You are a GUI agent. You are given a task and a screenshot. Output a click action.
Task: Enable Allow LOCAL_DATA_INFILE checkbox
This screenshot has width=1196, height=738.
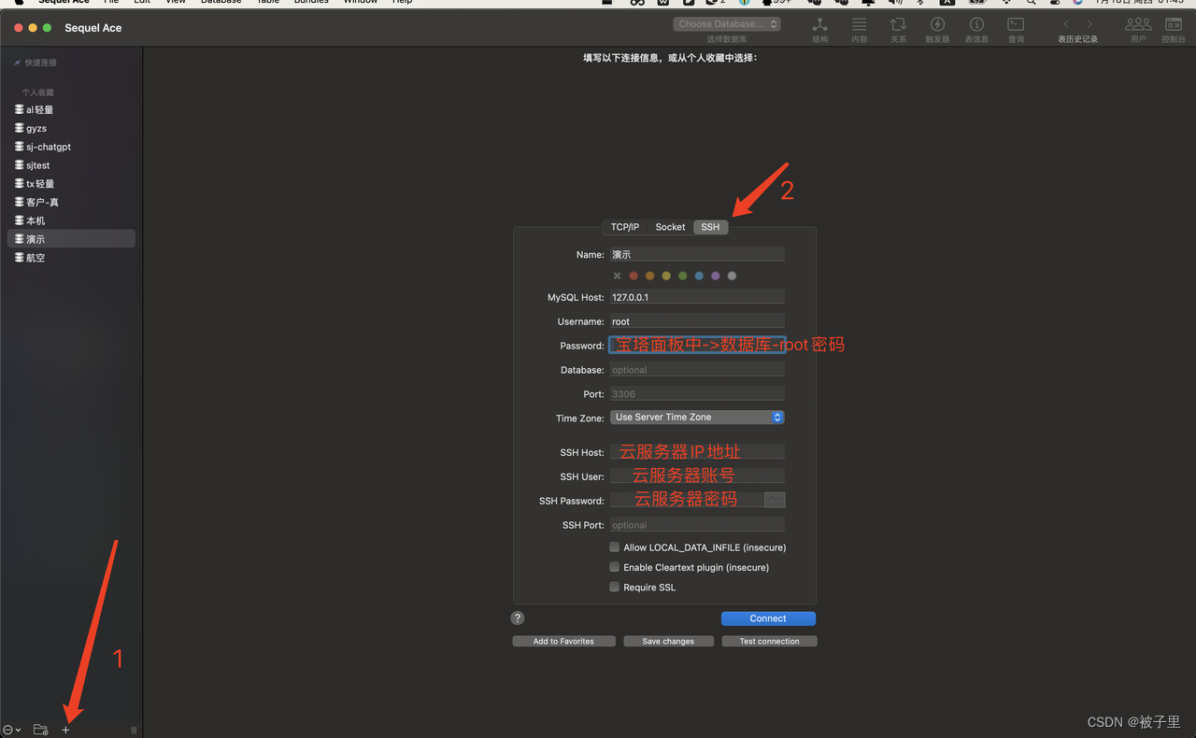[615, 547]
